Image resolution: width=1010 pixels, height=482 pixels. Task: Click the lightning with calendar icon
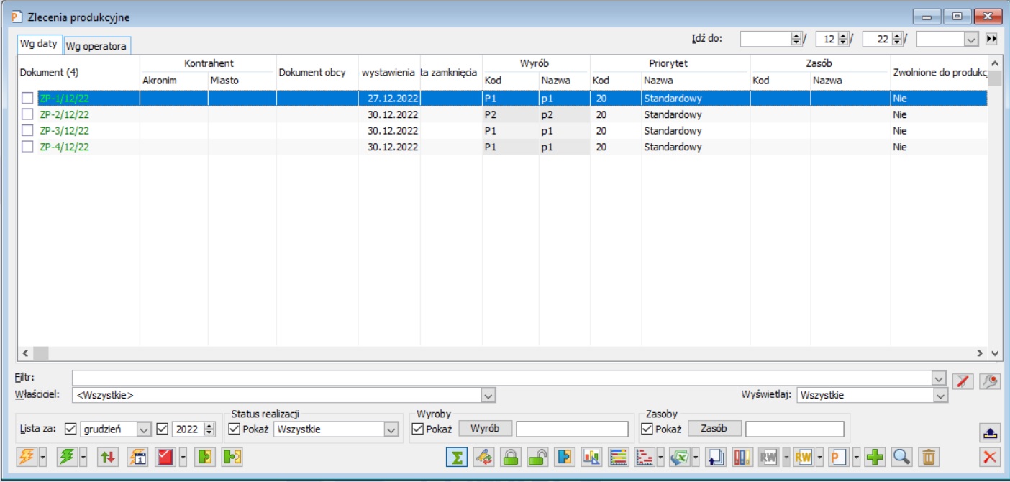(137, 457)
